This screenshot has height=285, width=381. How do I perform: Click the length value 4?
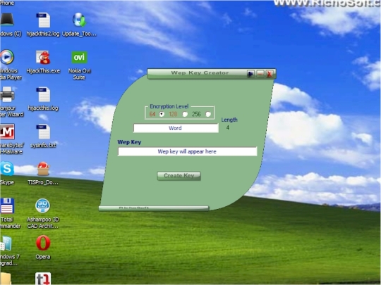pos(228,127)
